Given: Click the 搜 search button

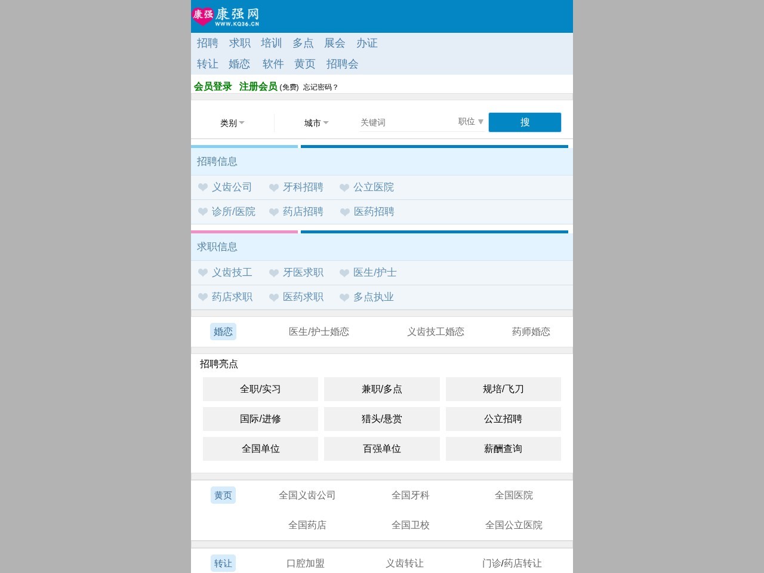Looking at the screenshot, I should coord(525,122).
